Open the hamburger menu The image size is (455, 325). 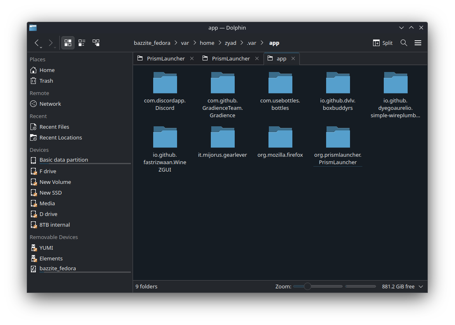[418, 43]
